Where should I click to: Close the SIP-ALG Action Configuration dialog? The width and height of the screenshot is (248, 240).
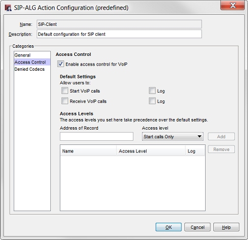[233, 5]
